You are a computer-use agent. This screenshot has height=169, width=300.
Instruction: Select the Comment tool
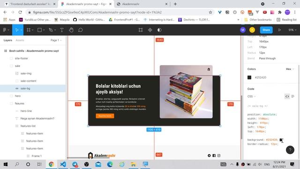point(81,30)
